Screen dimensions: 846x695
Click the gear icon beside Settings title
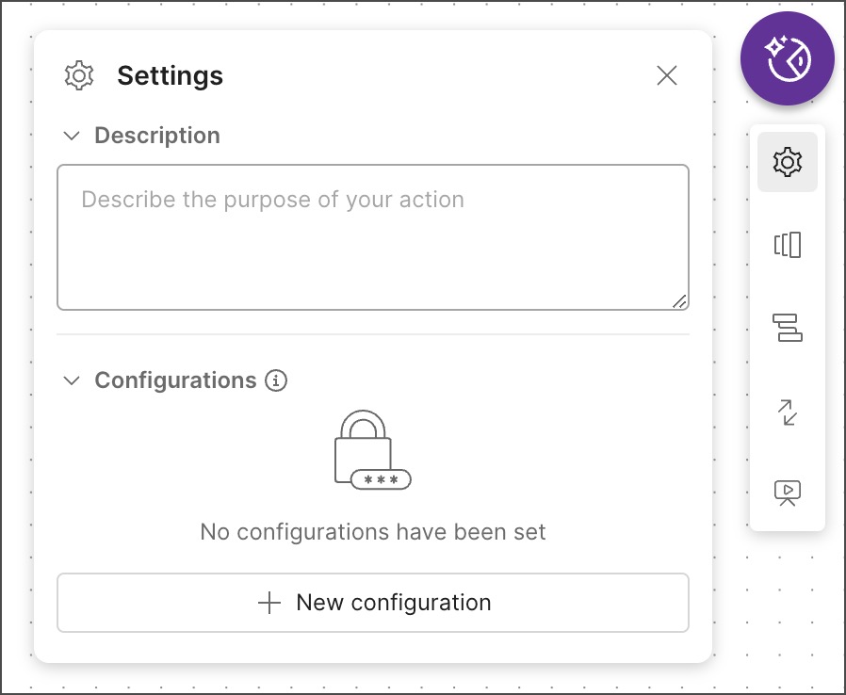tap(79, 75)
